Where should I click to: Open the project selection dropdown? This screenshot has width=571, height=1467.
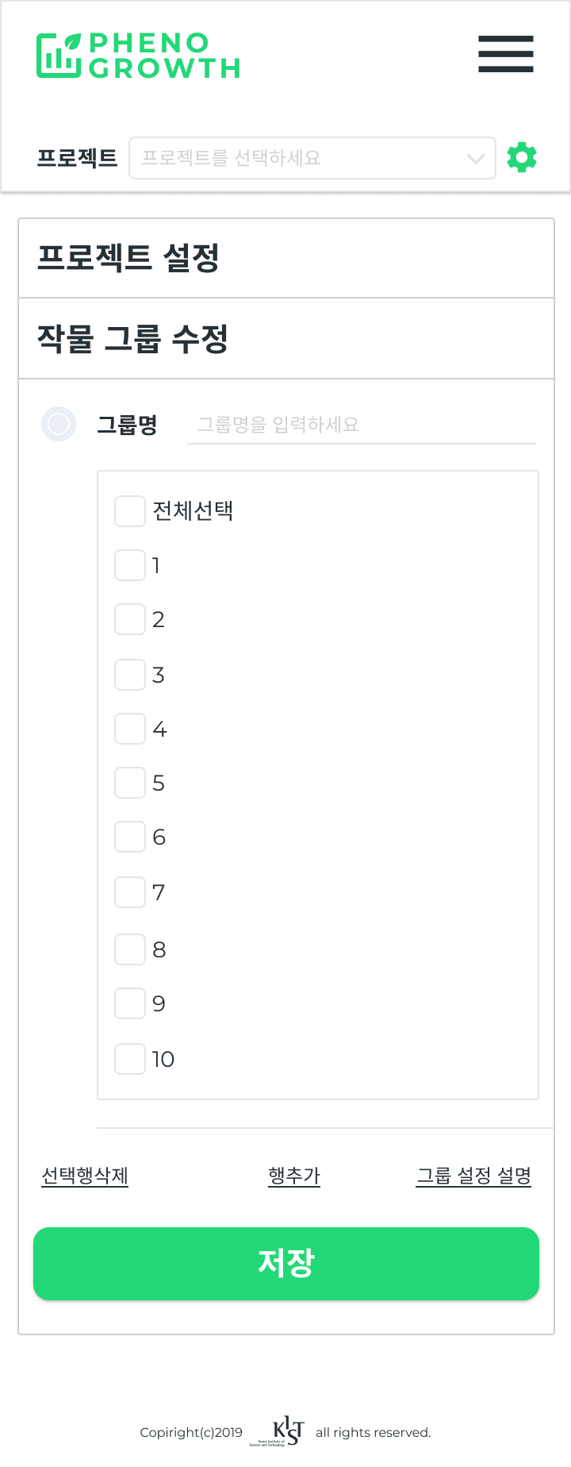coord(312,158)
